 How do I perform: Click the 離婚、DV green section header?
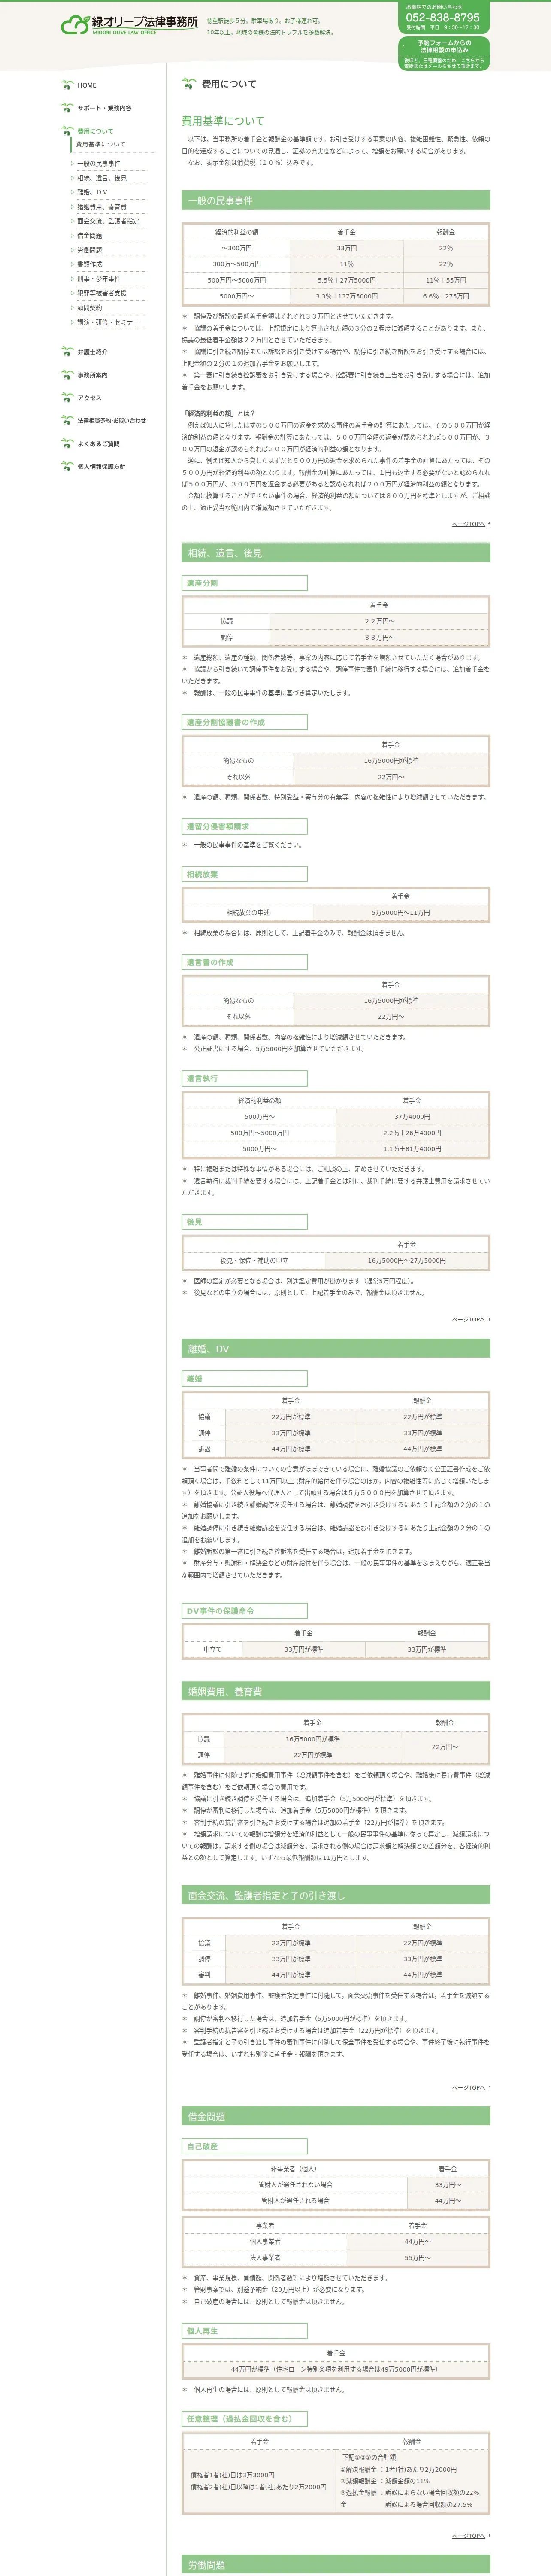336,1349
